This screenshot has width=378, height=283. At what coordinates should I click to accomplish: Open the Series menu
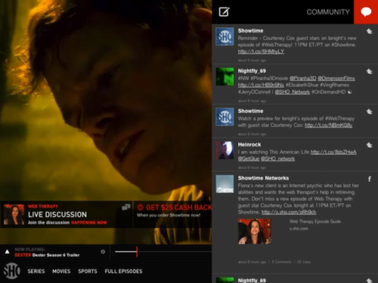click(36, 271)
